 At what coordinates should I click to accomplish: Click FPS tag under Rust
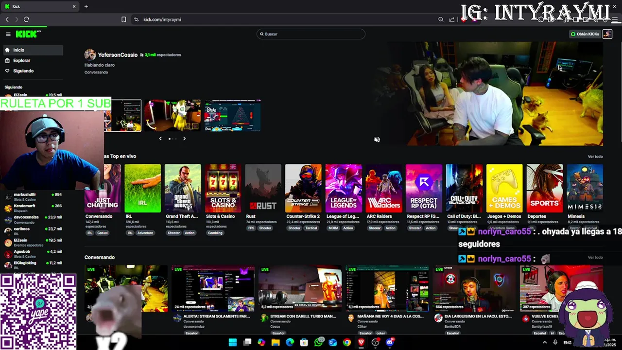click(251, 228)
